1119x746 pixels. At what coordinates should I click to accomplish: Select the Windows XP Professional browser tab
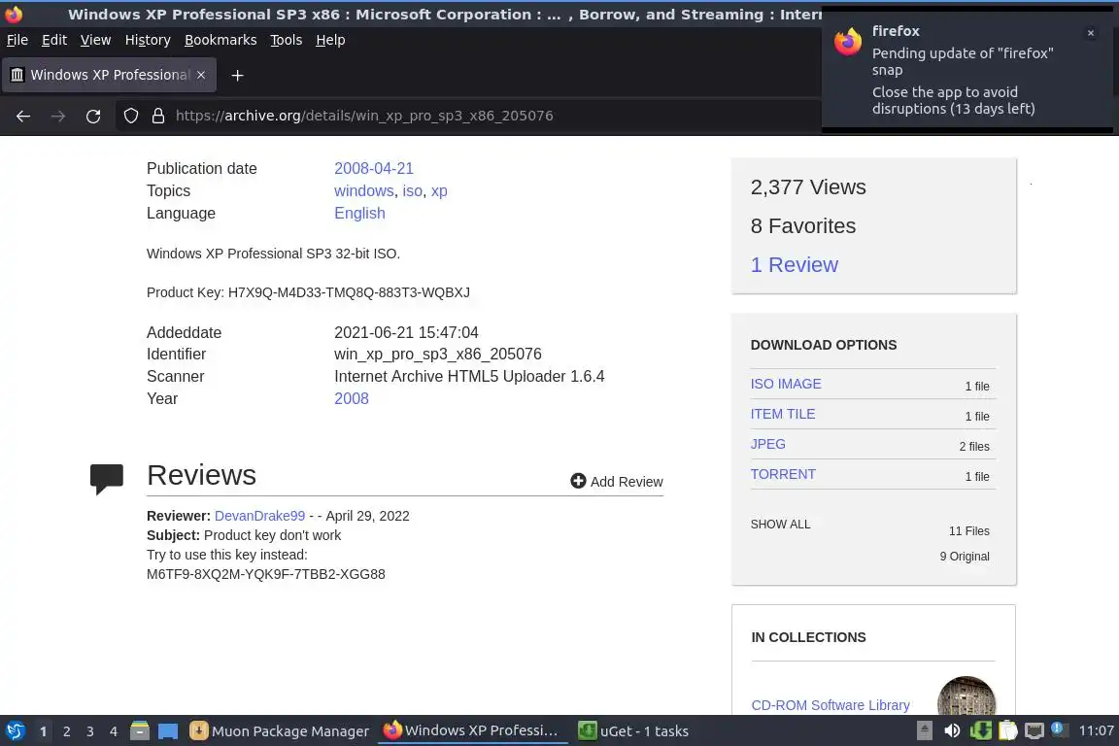[109, 75]
